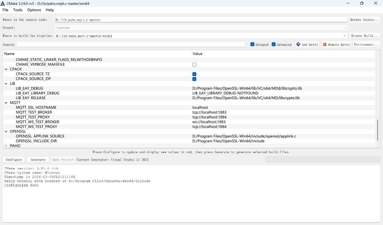Image resolution: width=383 pixels, height=225 pixels.
Task: Open the build binaries path dropdown arrow
Action: (x=345, y=36)
